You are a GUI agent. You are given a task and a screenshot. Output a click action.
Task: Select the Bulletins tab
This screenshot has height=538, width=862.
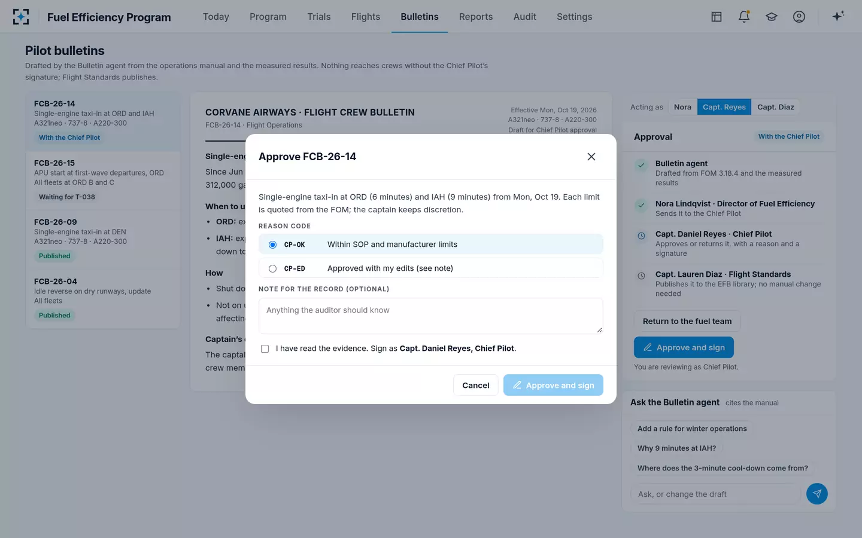[x=420, y=17]
